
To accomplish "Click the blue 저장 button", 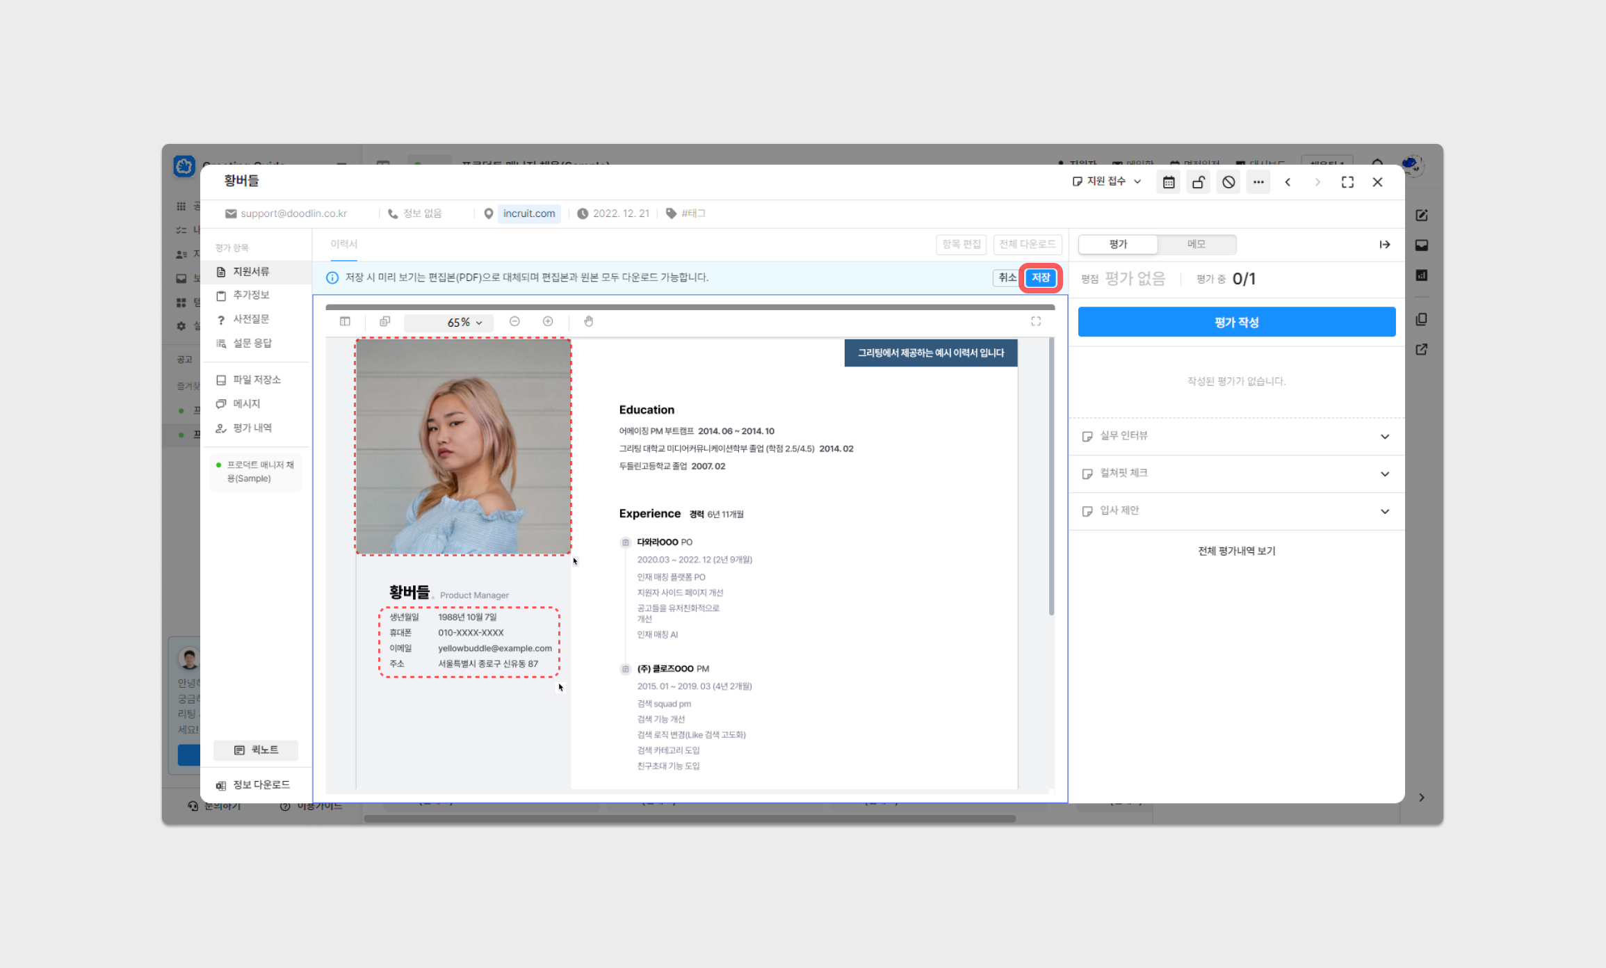I will coord(1040,277).
